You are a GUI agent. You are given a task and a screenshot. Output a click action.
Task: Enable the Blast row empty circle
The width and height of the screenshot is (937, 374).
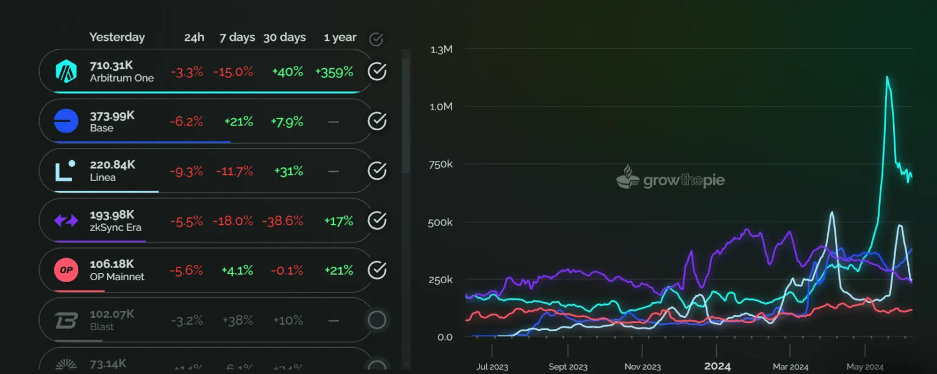tap(377, 320)
